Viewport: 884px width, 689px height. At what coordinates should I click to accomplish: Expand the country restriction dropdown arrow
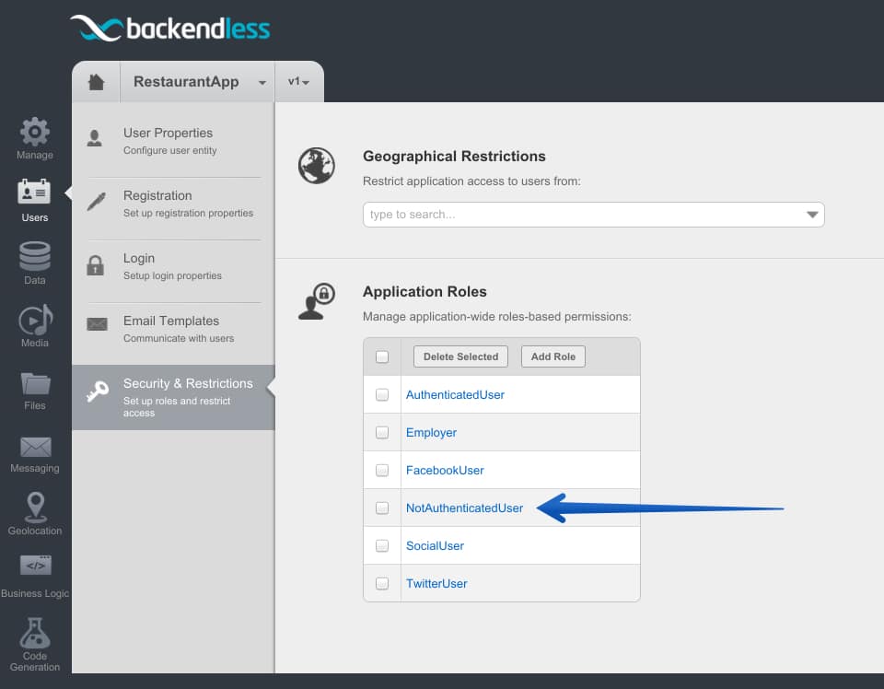(x=812, y=215)
